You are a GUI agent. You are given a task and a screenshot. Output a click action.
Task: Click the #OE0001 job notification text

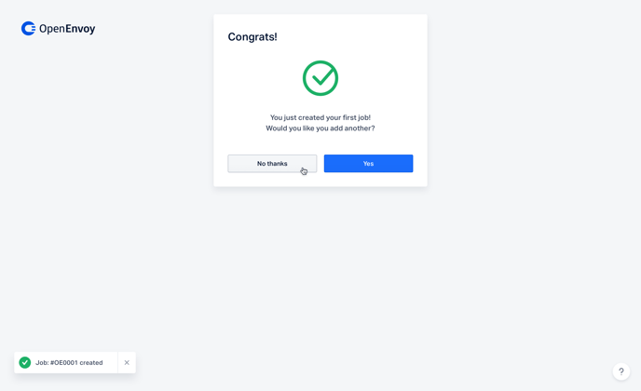69,362
